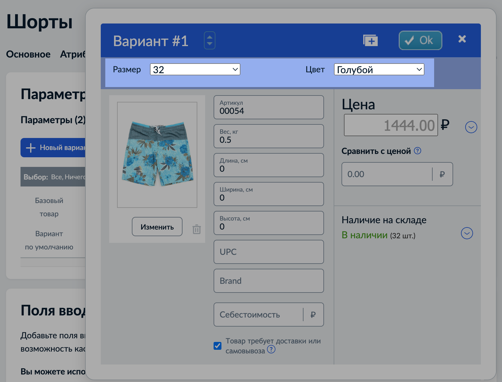Click the В наличии stock status text
Screen dimensions: 502x382
pyautogui.click(x=364, y=235)
